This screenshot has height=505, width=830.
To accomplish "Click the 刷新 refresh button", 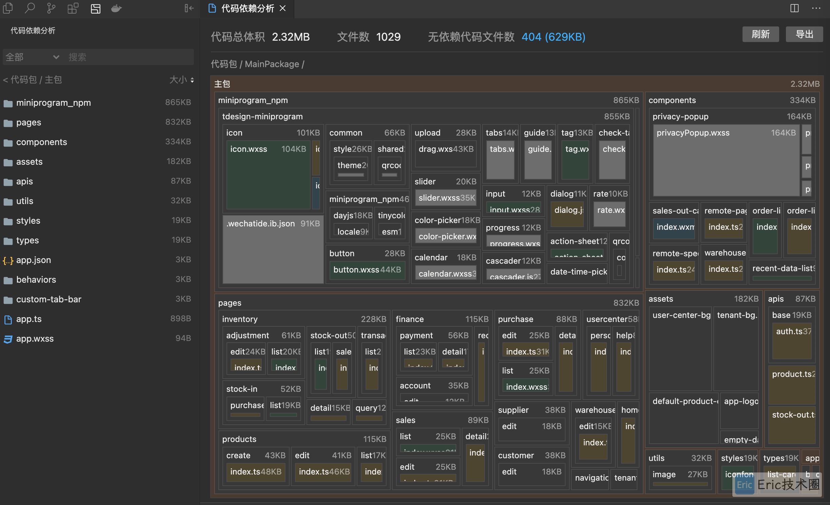I will coord(760,34).
